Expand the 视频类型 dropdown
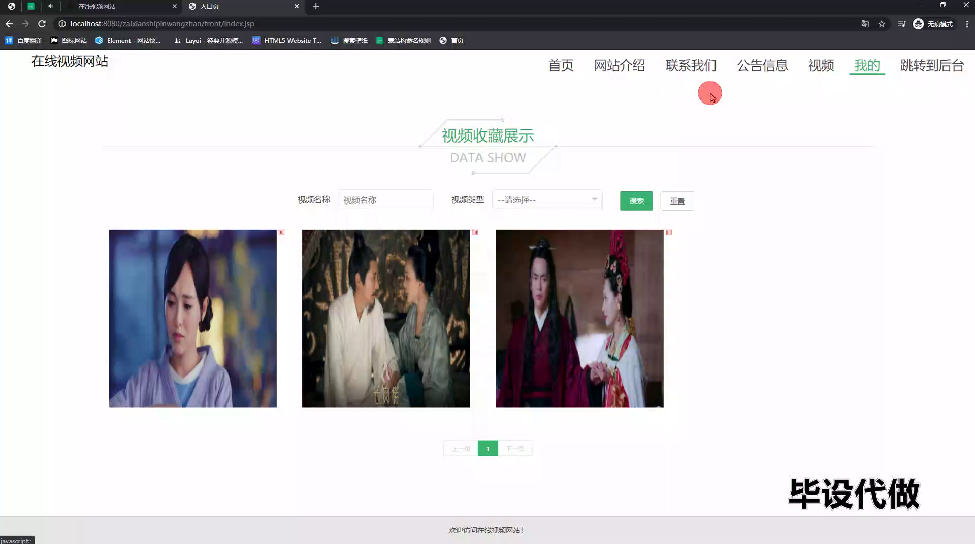Screen dimensions: 975x544 click(547, 200)
